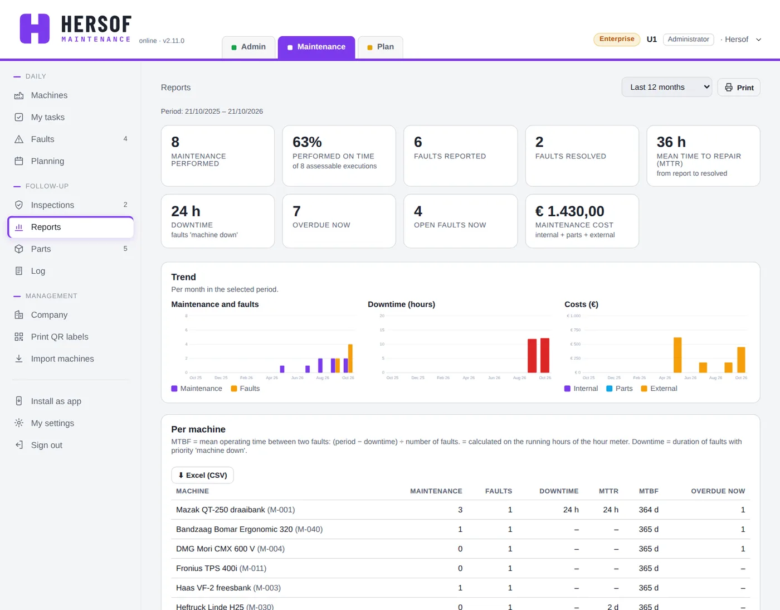Click the 63% Performed on time card
This screenshot has height=610, width=780.
339,156
